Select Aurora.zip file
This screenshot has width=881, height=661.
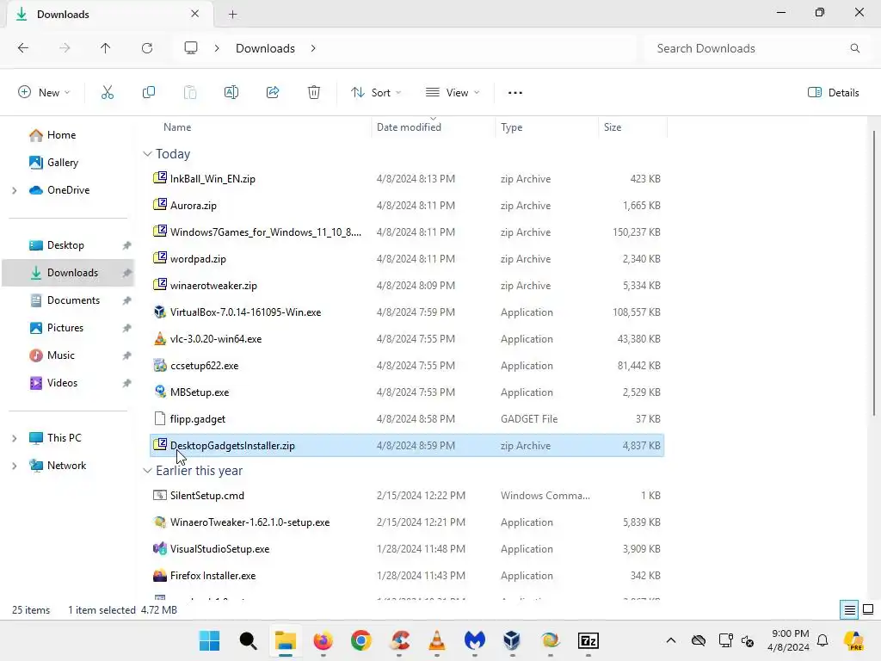(x=407, y=206)
